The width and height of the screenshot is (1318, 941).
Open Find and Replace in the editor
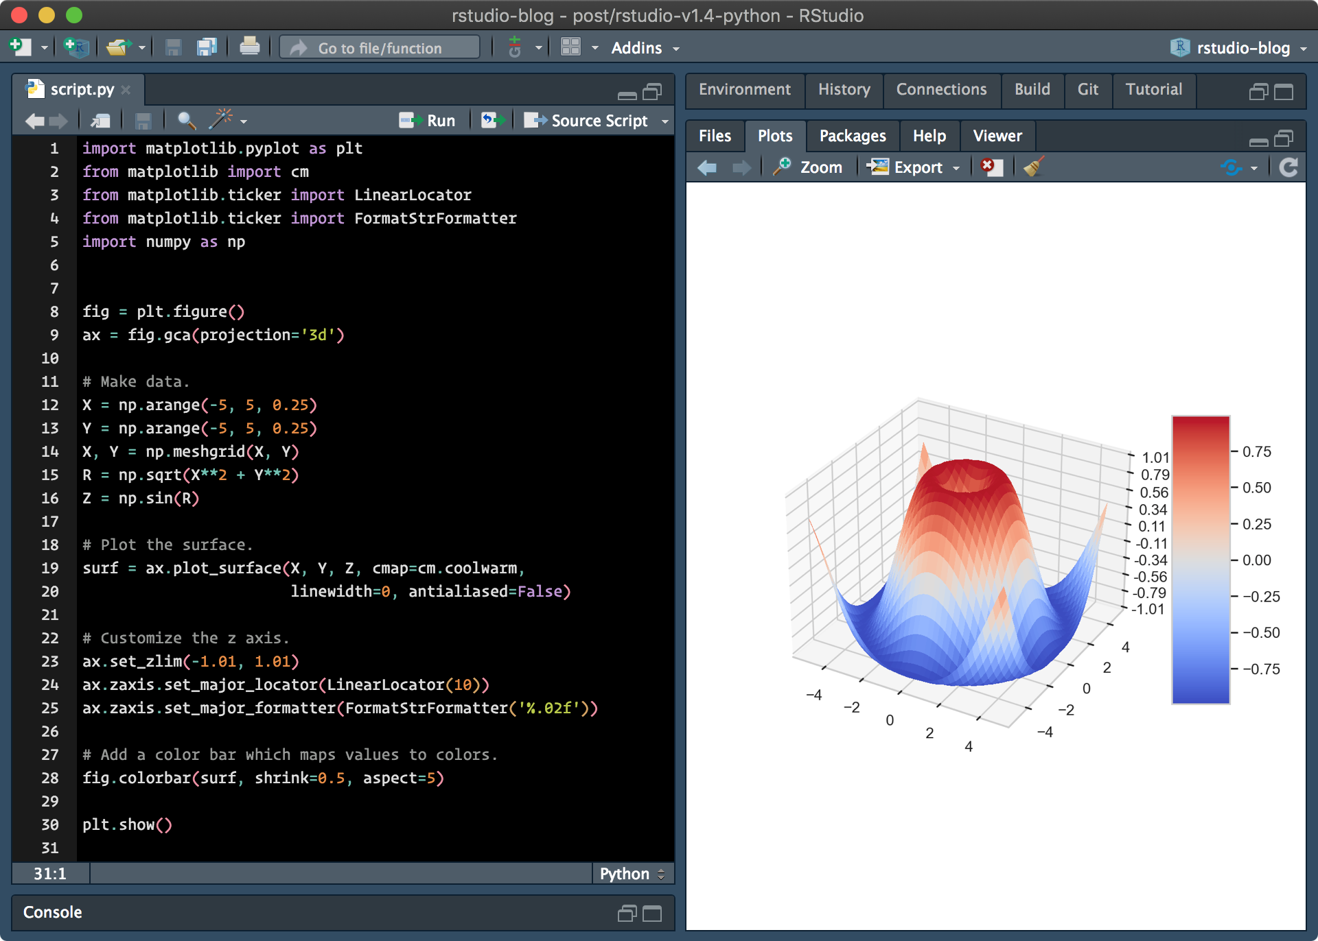tap(185, 120)
